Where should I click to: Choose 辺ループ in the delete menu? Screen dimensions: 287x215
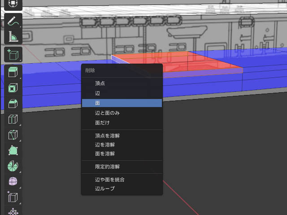coord(122,189)
